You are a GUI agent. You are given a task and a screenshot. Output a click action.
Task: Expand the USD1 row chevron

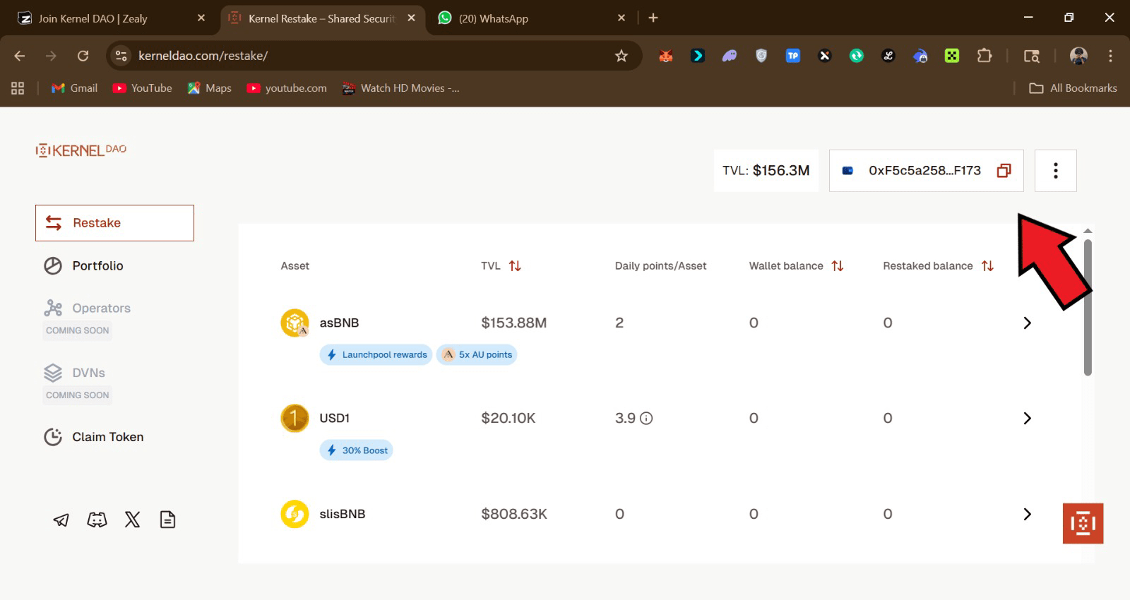click(x=1028, y=418)
